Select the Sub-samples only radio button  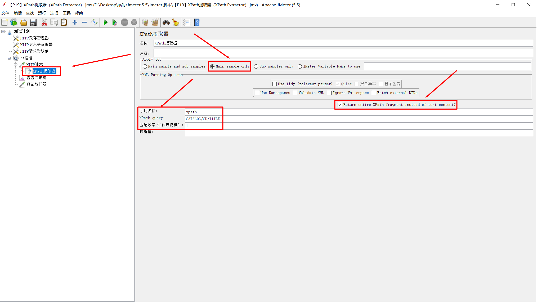pyautogui.click(x=256, y=66)
